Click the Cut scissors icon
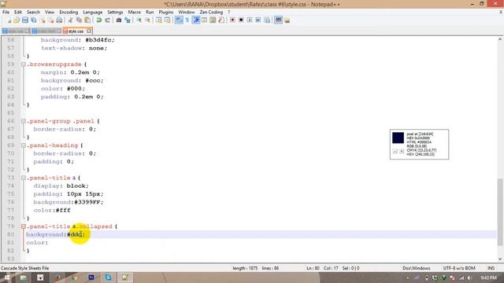This screenshot has height=283, width=504. click(x=70, y=20)
